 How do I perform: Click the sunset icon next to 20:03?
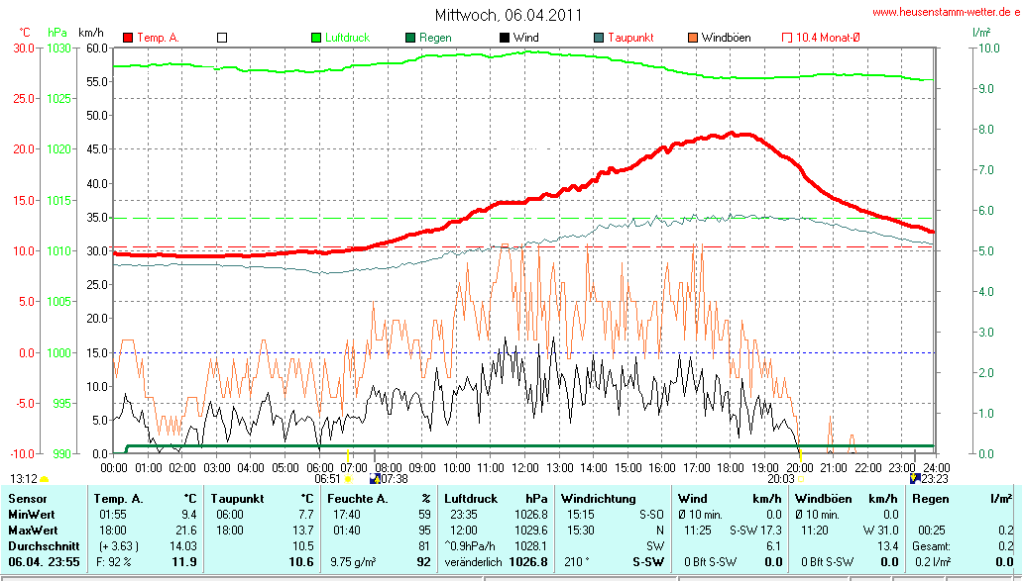click(802, 479)
